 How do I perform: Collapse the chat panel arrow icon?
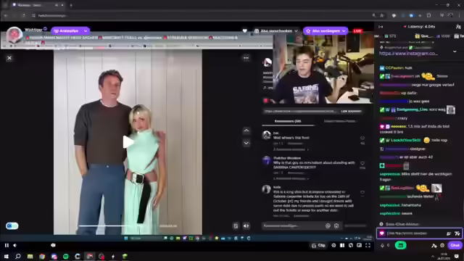tap(381, 27)
